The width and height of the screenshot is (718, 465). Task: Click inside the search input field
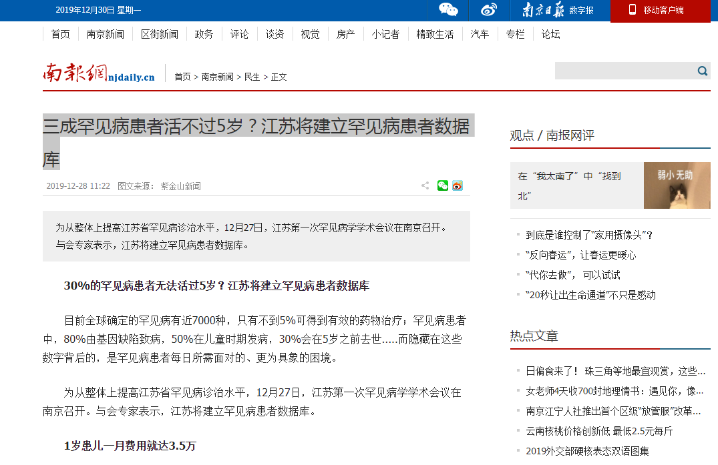[621, 70]
